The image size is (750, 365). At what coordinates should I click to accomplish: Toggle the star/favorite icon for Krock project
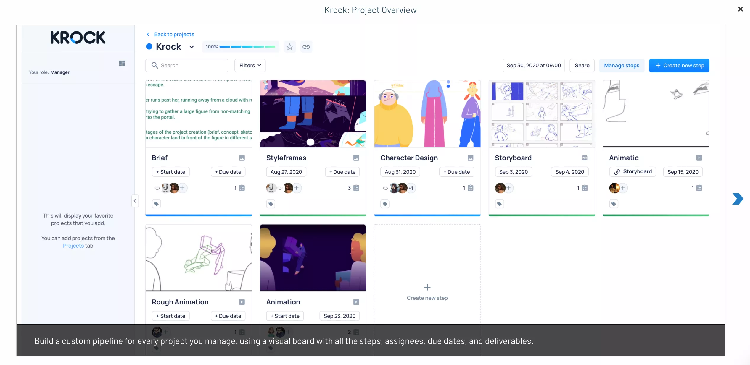[x=289, y=47]
